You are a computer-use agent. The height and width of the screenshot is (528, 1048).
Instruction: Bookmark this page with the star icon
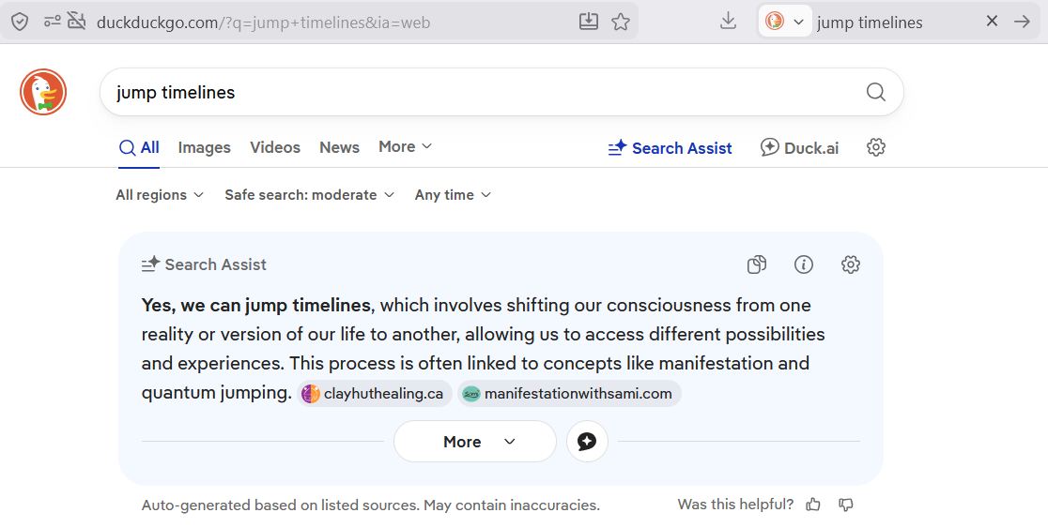[621, 22]
